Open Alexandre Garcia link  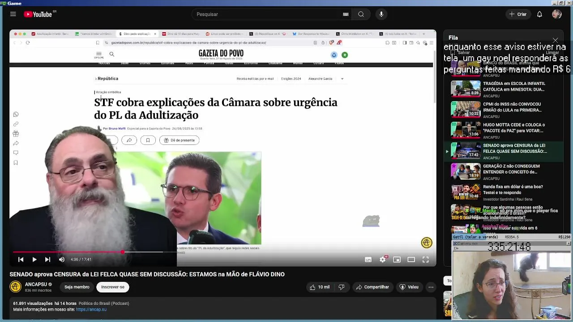point(320,79)
